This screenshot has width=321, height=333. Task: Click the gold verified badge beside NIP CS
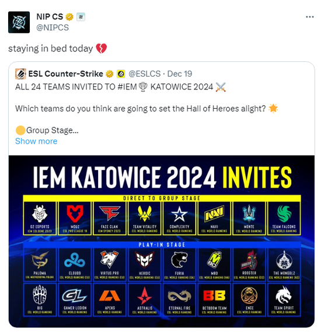(69, 17)
